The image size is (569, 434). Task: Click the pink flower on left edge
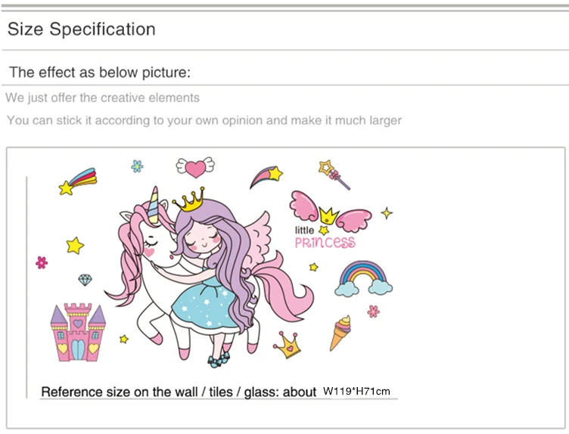coord(42,262)
